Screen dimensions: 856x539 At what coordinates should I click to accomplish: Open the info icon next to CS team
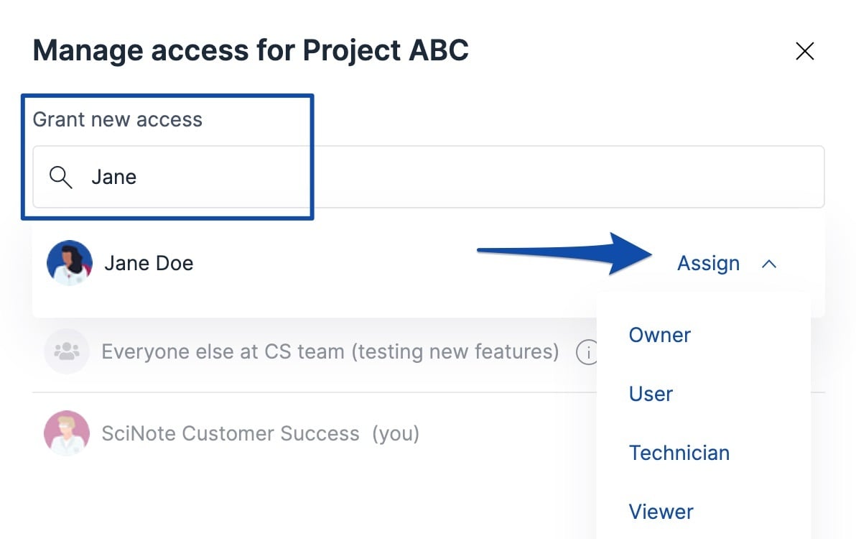[x=590, y=353]
